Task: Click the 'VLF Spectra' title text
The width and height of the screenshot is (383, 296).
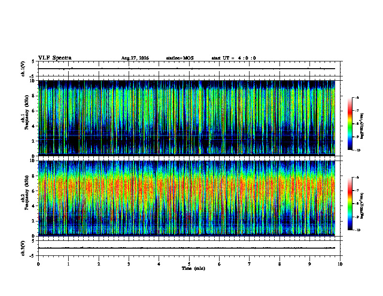Action: coord(55,58)
